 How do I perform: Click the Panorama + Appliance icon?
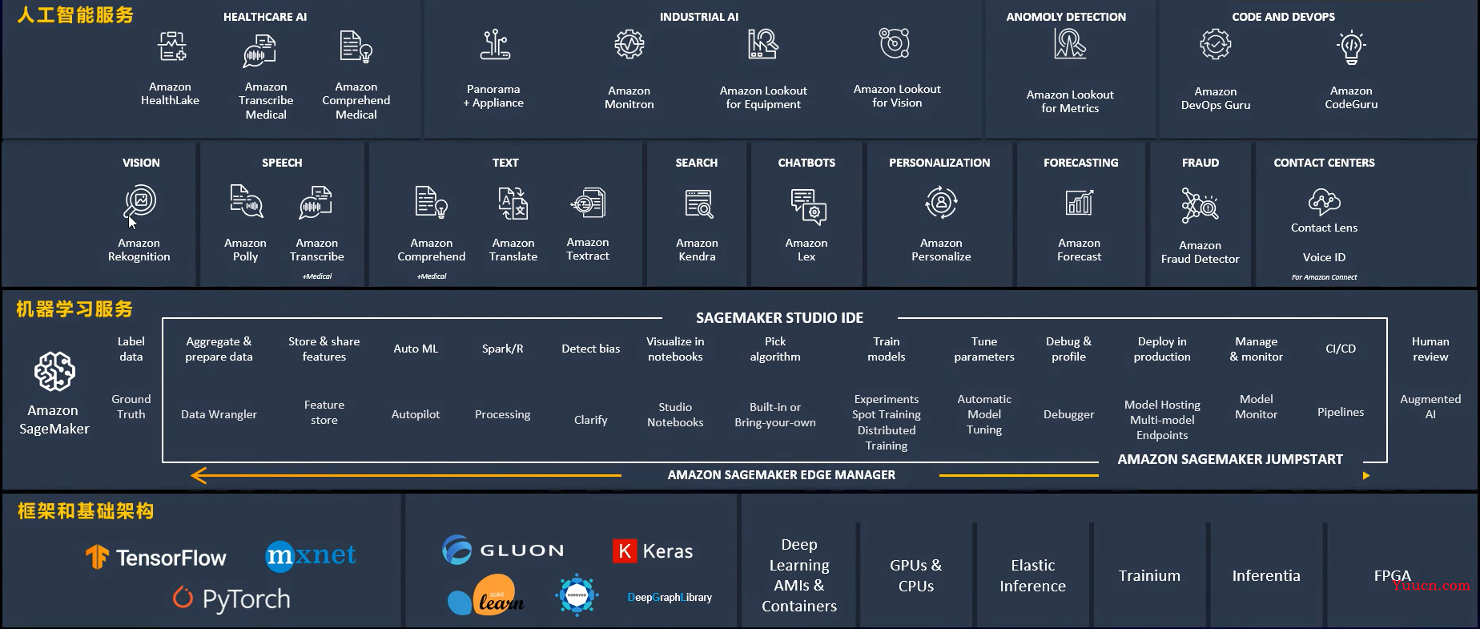pyautogui.click(x=495, y=45)
